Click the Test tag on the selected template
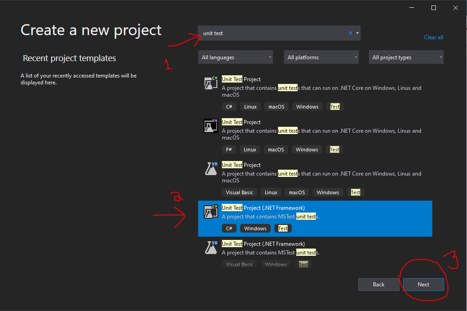The height and width of the screenshot is (311, 467). (283, 228)
